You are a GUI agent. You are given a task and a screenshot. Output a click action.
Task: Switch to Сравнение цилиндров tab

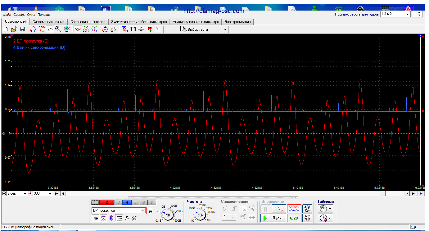coord(88,22)
